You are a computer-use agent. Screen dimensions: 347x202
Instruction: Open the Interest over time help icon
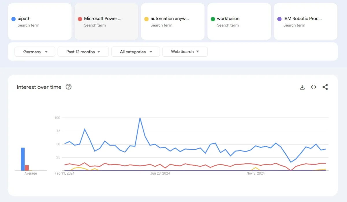point(69,87)
